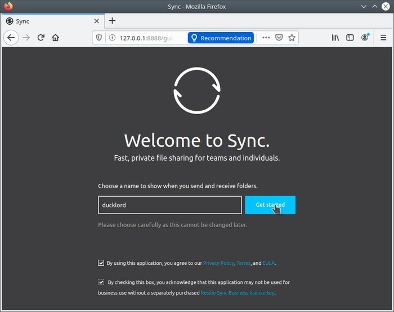Uncheck the Privacy Policy agreement checkbox
The height and width of the screenshot is (312, 394).
click(x=101, y=263)
